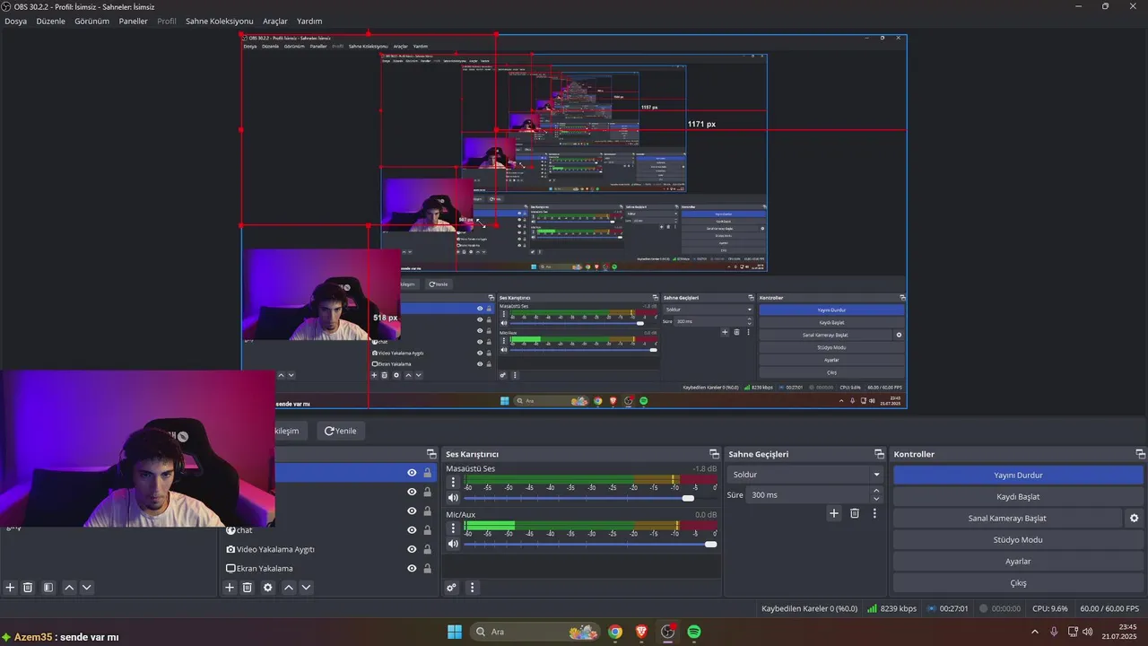Open Mic/Aux three-dot options menu
The width and height of the screenshot is (1148, 646).
(x=453, y=528)
